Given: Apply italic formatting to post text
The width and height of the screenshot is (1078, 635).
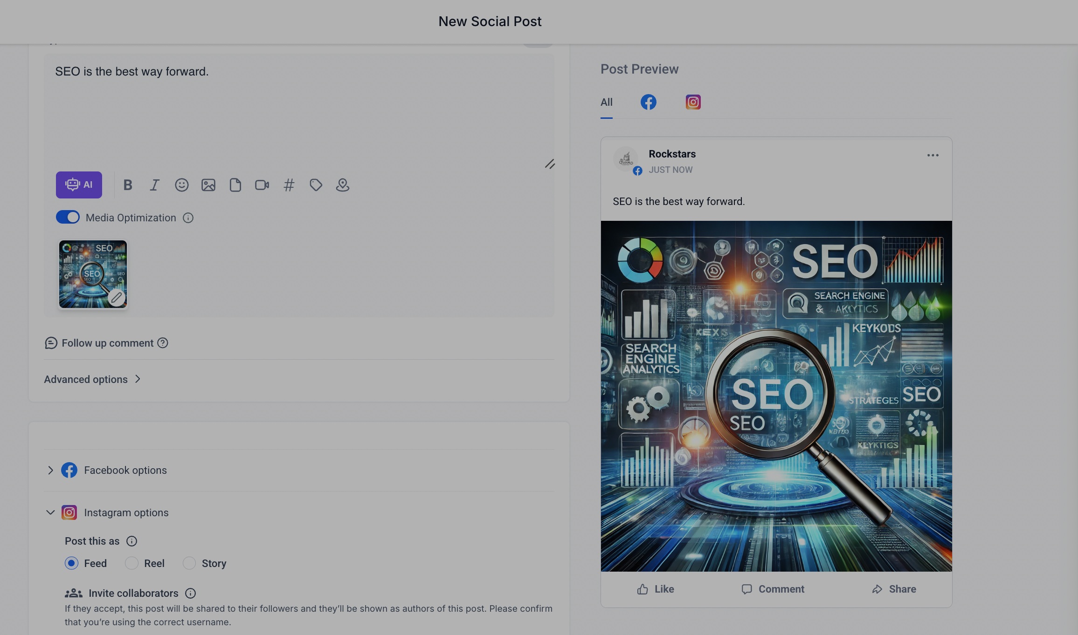Looking at the screenshot, I should [x=154, y=185].
